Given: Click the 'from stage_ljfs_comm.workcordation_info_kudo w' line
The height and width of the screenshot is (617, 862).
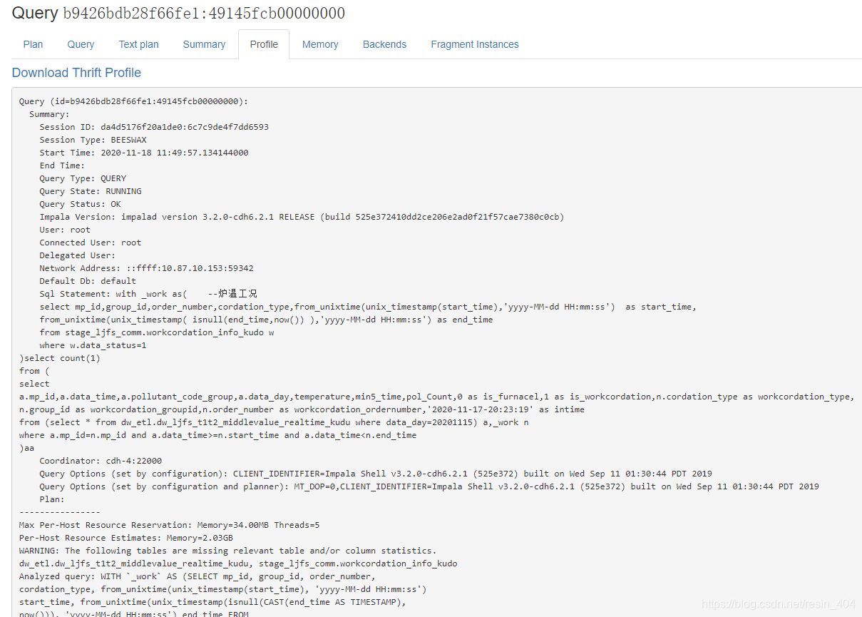Looking at the screenshot, I should (x=157, y=332).
